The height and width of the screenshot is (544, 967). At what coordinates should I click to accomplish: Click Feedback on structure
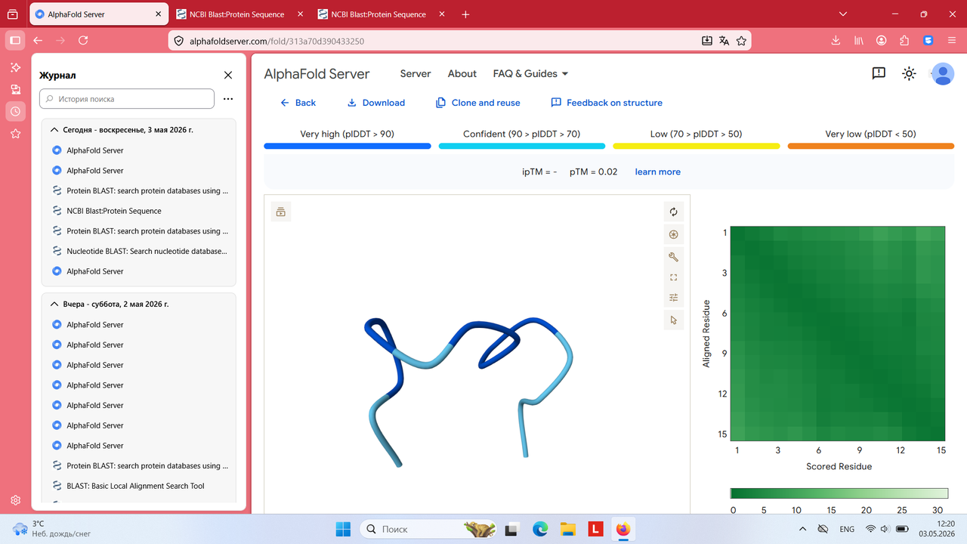click(x=607, y=103)
